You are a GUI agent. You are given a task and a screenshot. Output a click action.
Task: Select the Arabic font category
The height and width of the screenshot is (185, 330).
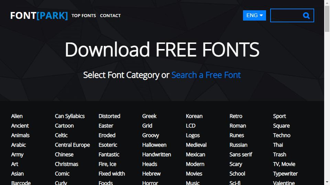click(x=19, y=145)
